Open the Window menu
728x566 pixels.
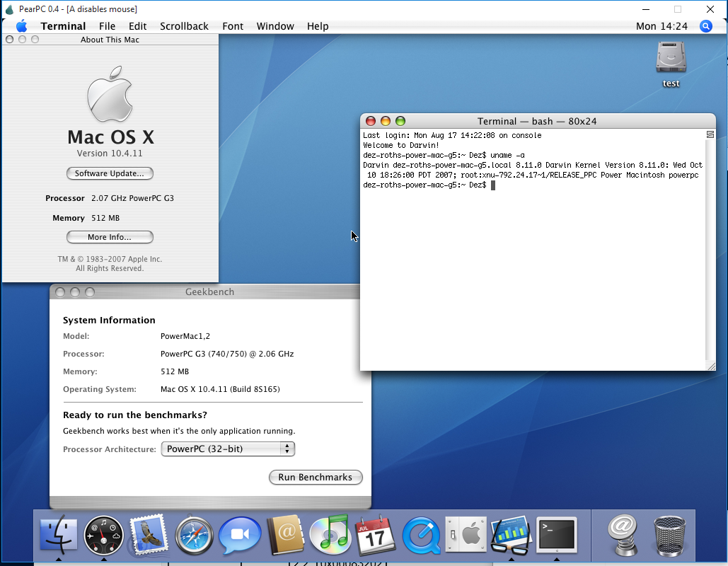coord(275,26)
